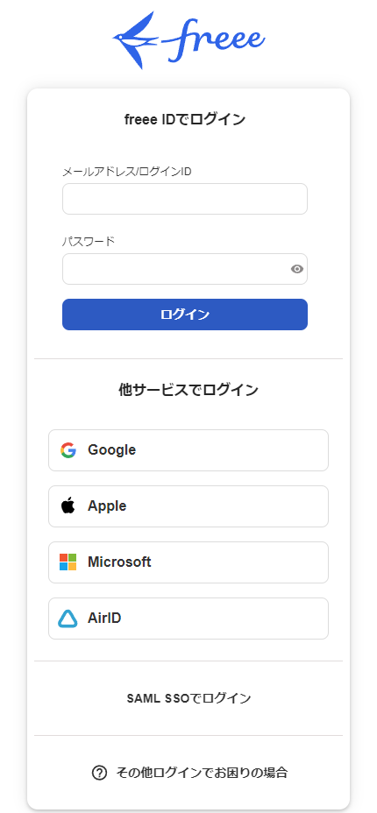Click the freee wordmark text in header
This screenshot has width=377, height=813.
point(214,39)
